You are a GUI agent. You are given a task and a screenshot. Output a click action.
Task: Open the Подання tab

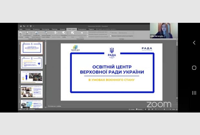[x=91, y=29]
